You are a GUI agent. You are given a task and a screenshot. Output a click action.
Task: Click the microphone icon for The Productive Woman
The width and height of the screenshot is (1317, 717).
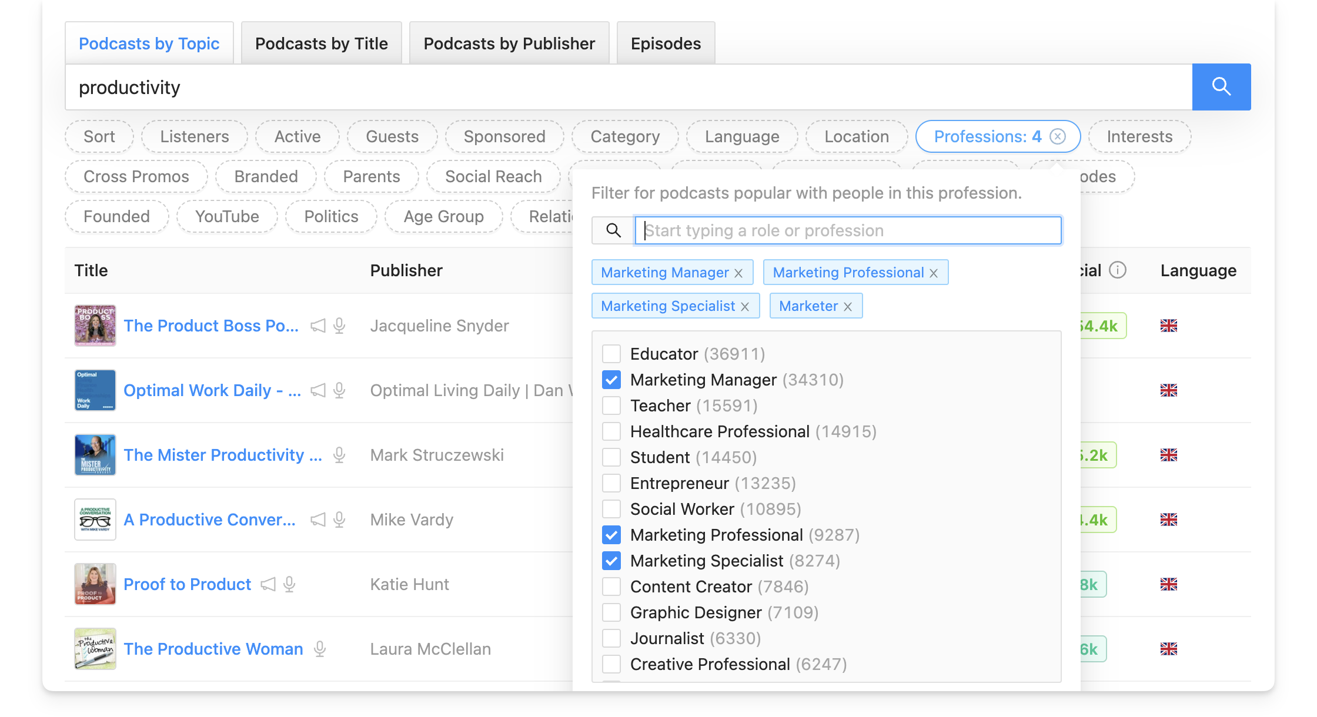(320, 649)
